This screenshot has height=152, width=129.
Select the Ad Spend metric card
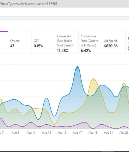114,42
